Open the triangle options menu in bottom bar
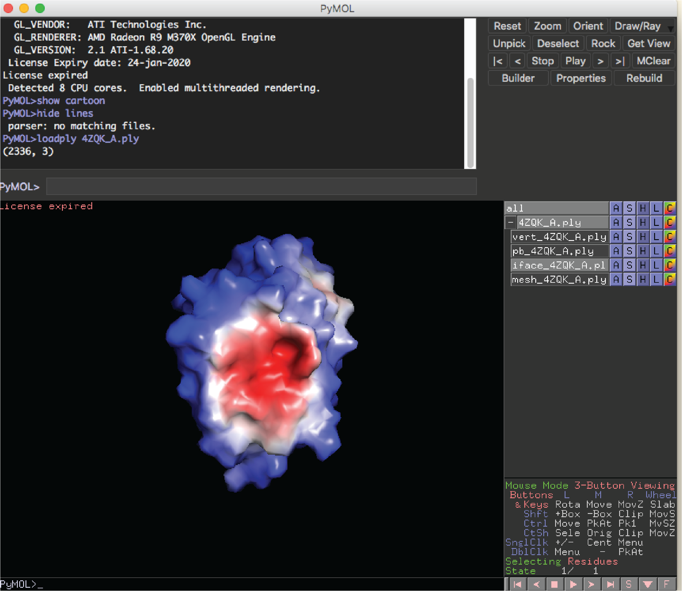Viewport: 682px width, 591px height. click(x=647, y=584)
